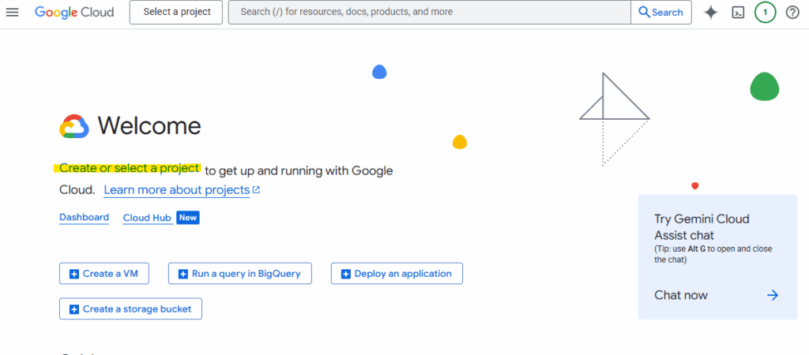Click the Chat now text
This screenshot has height=355, width=809.
(681, 295)
